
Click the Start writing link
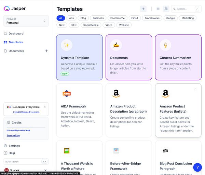(x=13, y=135)
